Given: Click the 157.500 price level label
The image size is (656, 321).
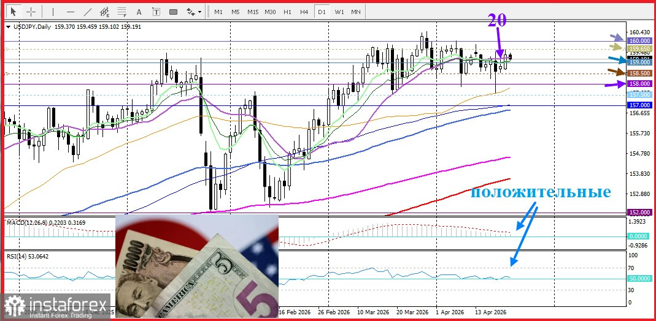Looking at the screenshot, I should [640, 95].
